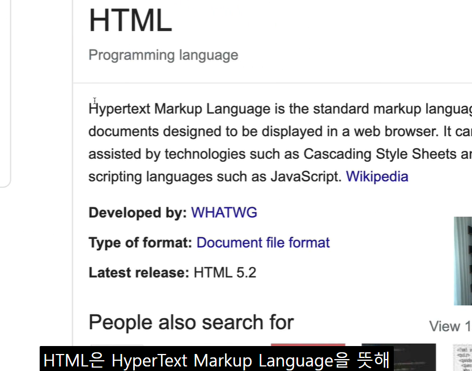Screen dimensions: 472x371
Task: Click the line mentioning Cascading Style Sheets
Action: point(280,154)
